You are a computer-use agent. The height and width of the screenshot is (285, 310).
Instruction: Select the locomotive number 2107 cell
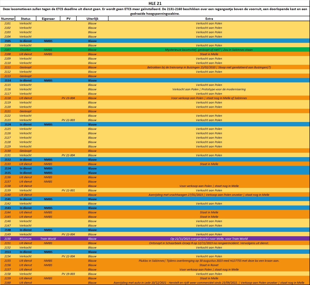7,50
